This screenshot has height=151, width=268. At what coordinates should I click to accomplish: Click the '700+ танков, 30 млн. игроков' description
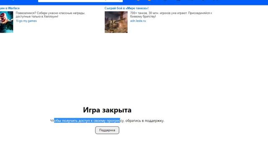click(171, 15)
